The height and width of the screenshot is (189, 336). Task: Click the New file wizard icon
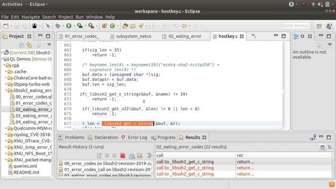click(6, 26)
